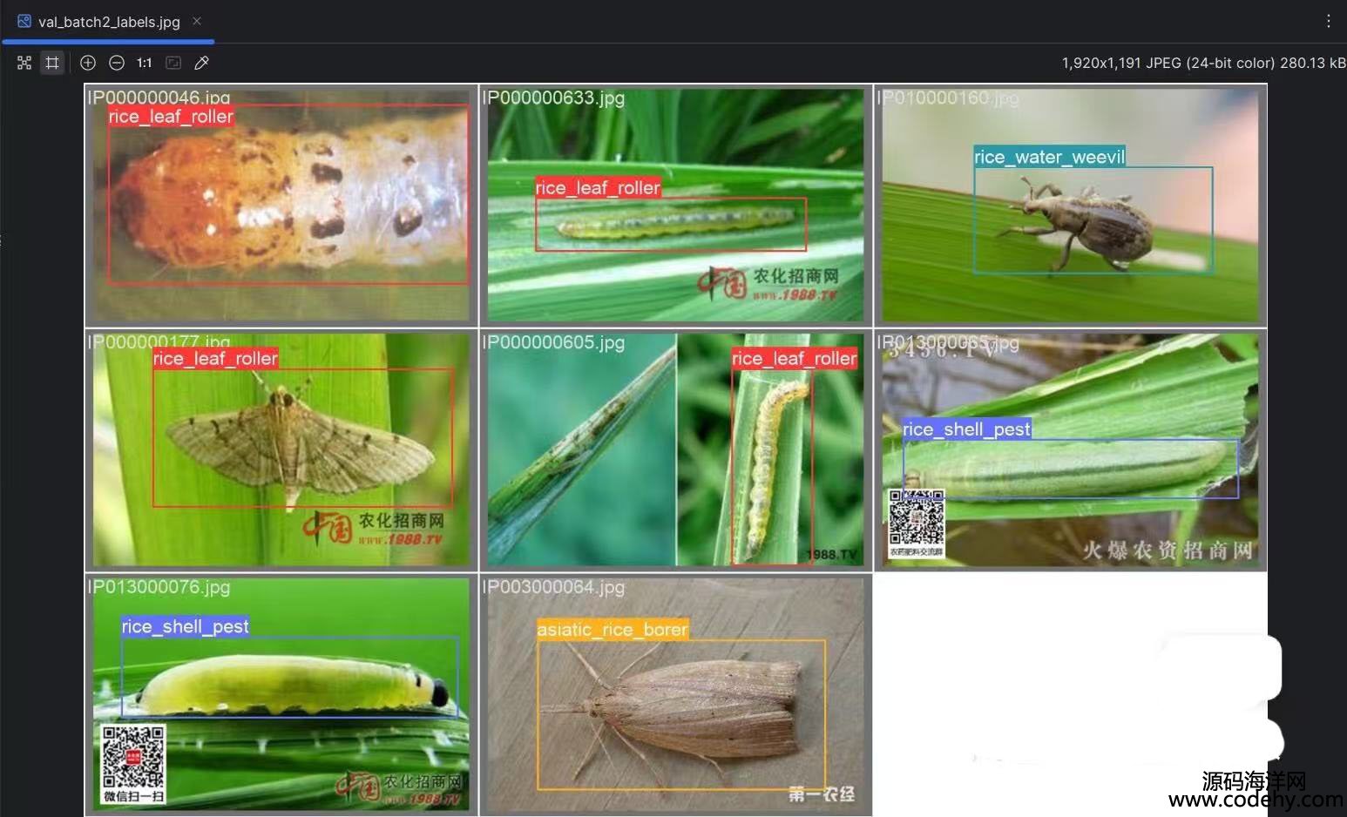
Task: Click the image size and format info text
Action: pos(1202,63)
